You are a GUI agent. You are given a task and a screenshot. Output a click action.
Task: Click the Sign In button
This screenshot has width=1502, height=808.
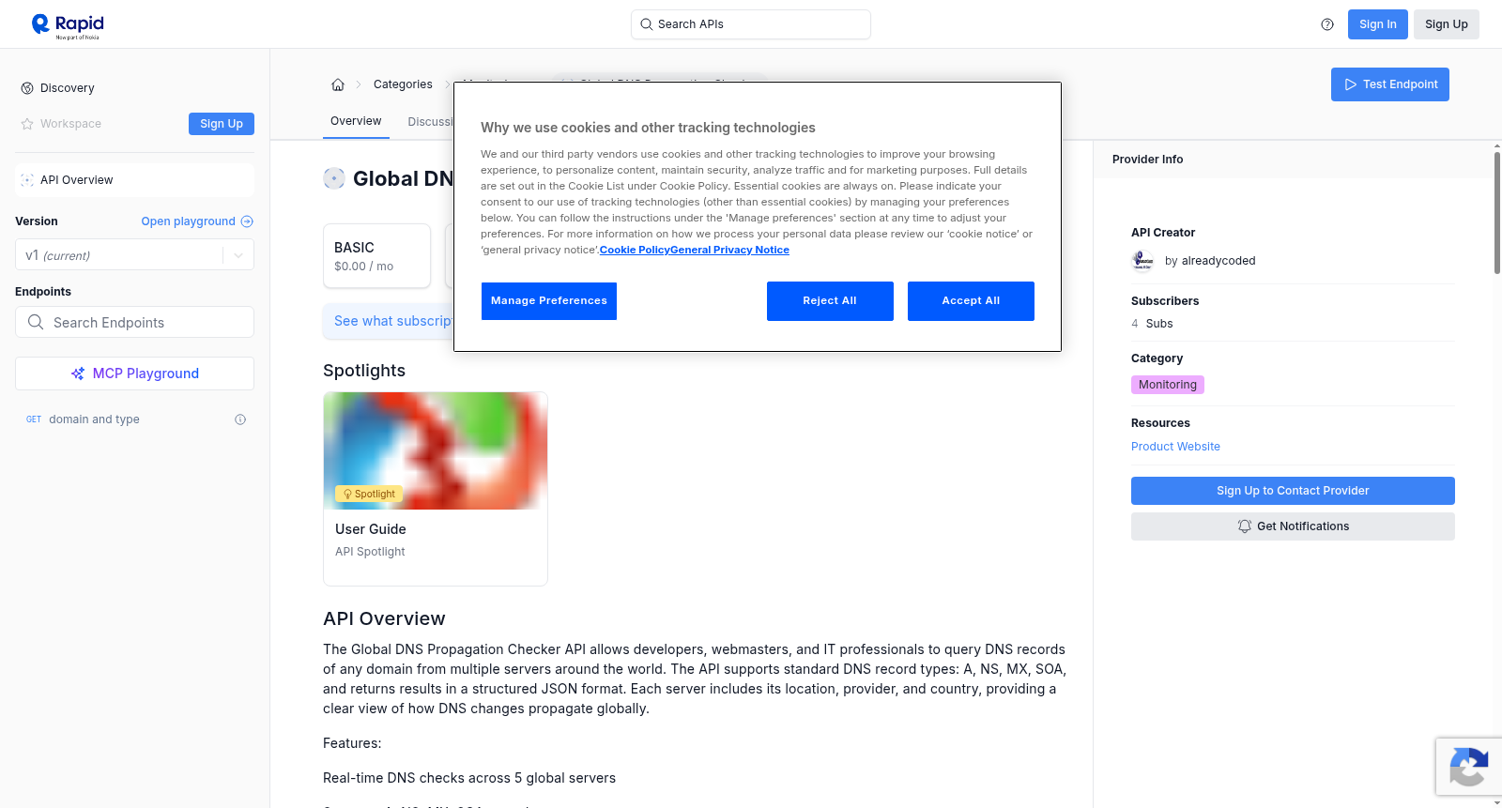pyautogui.click(x=1377, y=24)
